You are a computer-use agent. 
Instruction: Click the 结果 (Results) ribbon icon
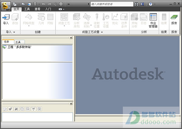pos(164,19)
